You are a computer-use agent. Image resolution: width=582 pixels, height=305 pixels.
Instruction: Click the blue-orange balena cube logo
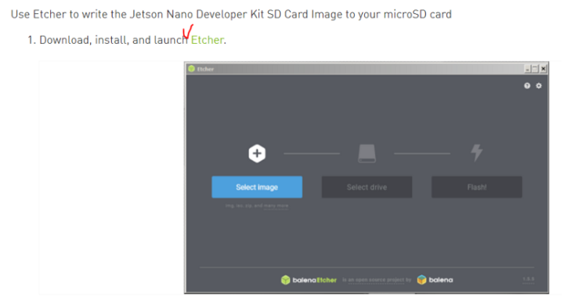click(x=421, y=280)
